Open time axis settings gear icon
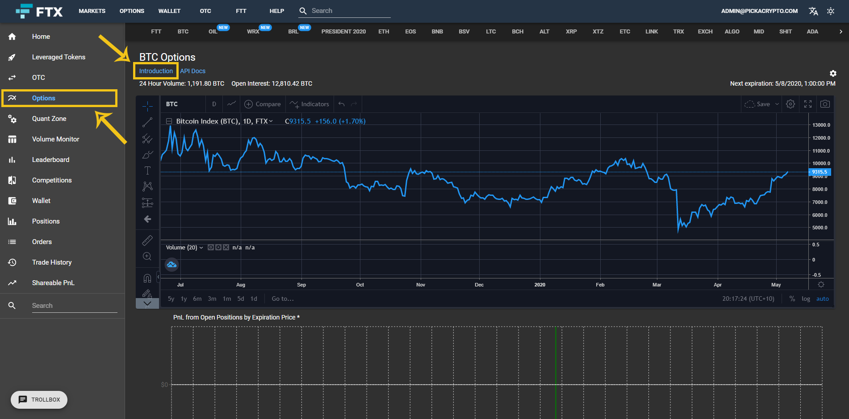Screen dimensions: 849x419 tap(821, 285)
